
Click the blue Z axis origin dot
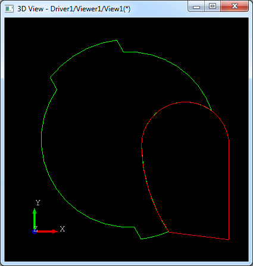click(35, 231)
